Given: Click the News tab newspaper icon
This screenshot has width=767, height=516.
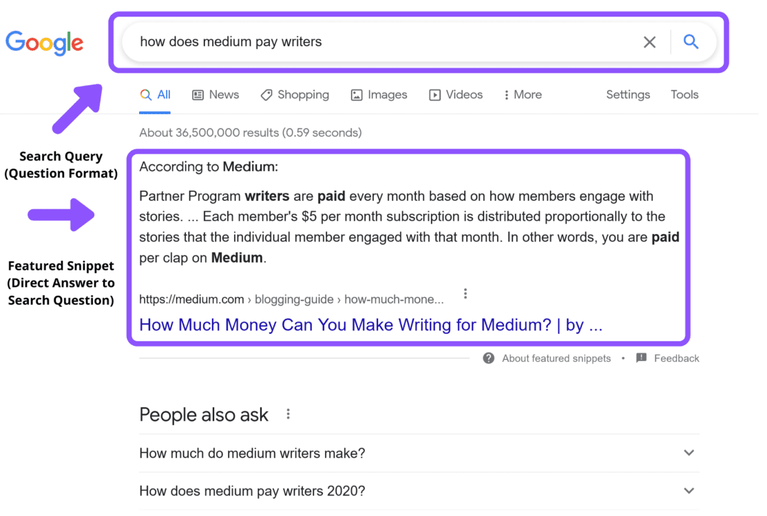Looking at the screenshot, I should pos(198,95).
